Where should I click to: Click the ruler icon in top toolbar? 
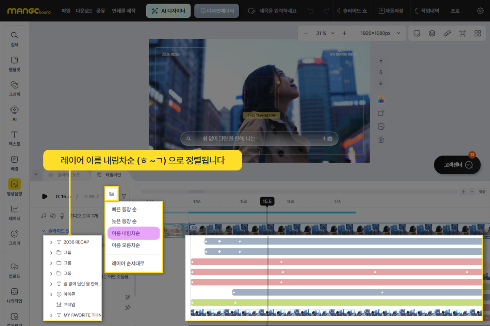[447, 33]
